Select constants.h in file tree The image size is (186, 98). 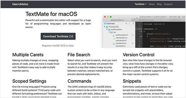click(121, 46)
